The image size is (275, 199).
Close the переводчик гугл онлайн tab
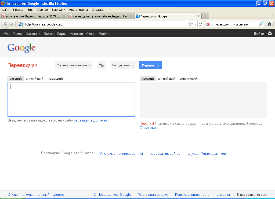click(131, 16)
